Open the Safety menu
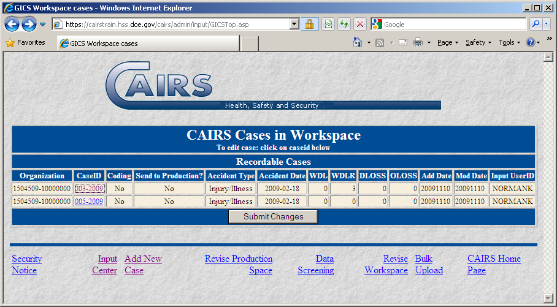 (478, 43)
